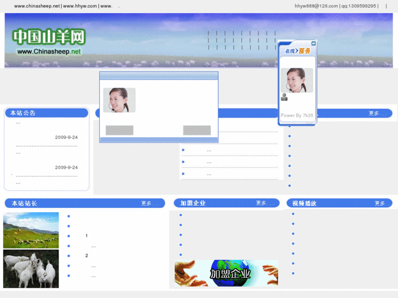Click the second 2009-9-24 announcement date
Image resolution: width=398 pixels, height=298 pixels.
[66, 167]
